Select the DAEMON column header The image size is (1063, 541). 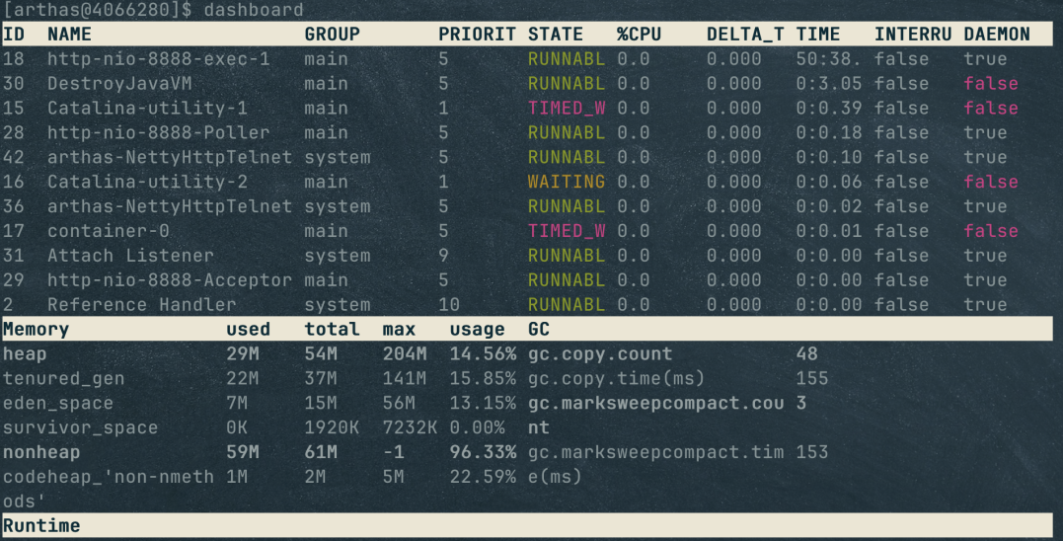997,34
